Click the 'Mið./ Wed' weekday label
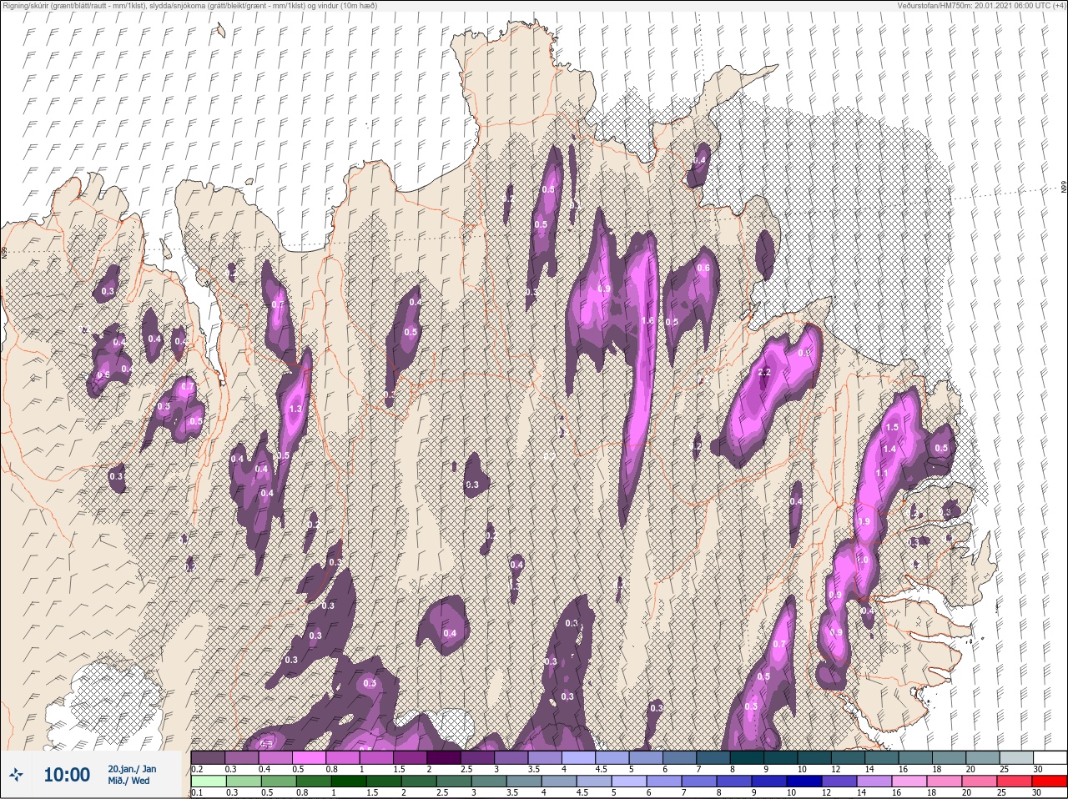 point(128,781)
